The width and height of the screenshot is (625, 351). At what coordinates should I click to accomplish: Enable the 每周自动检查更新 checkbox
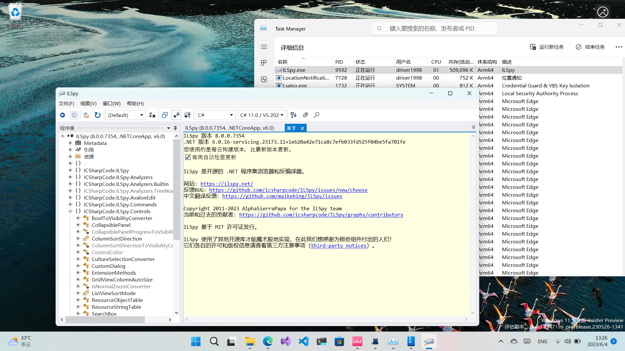(188, 157)
